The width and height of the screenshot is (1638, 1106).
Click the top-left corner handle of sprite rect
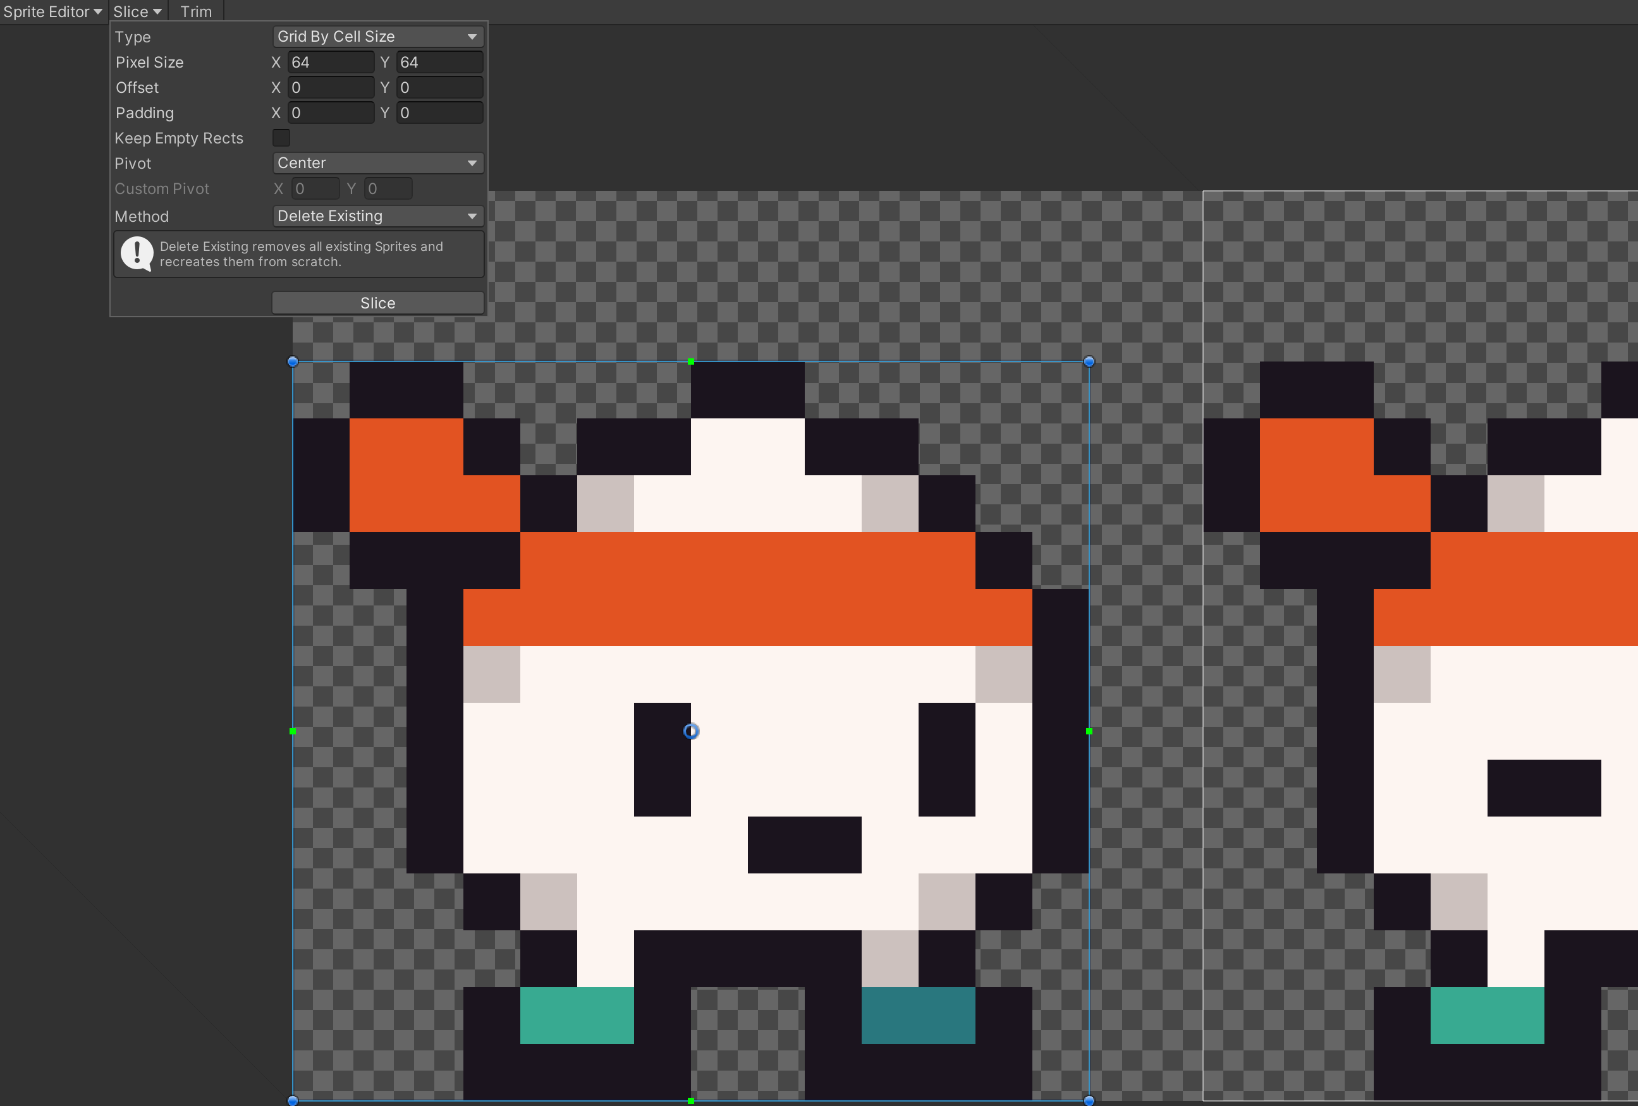pos(293,362)
